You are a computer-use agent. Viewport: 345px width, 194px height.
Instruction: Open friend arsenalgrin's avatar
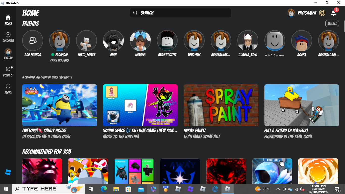pos(329,41)
